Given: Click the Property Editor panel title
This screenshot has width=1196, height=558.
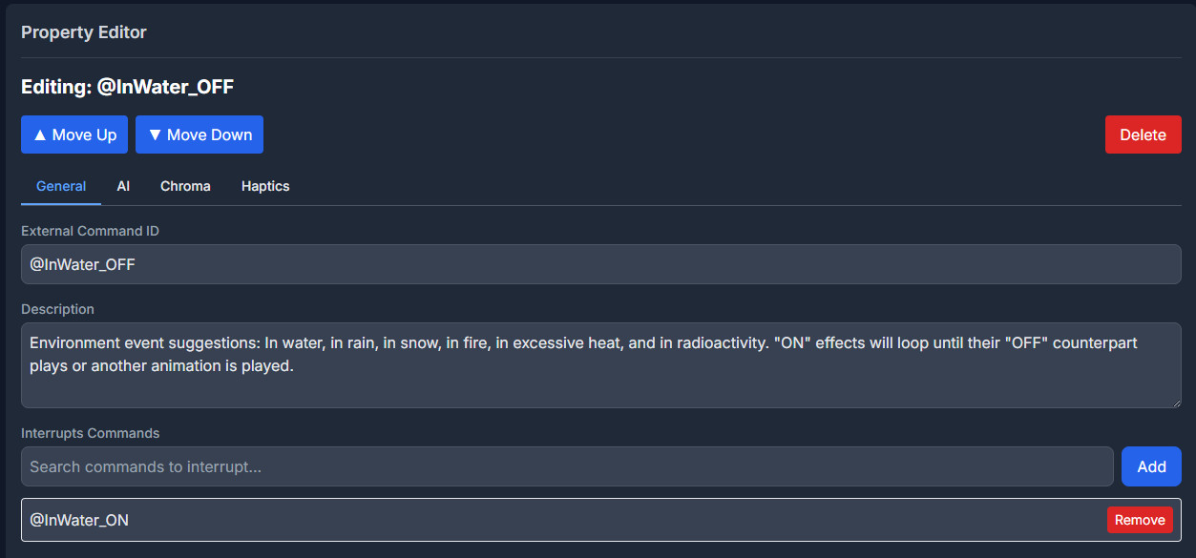Looking at the screenshot, I should (84, 32).
